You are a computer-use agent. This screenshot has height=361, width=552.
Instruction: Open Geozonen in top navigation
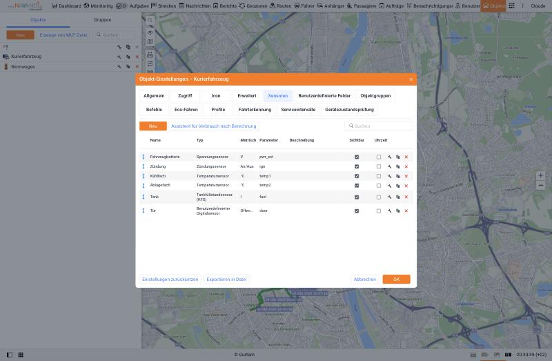pyautogui.click(x=253, y=6)
